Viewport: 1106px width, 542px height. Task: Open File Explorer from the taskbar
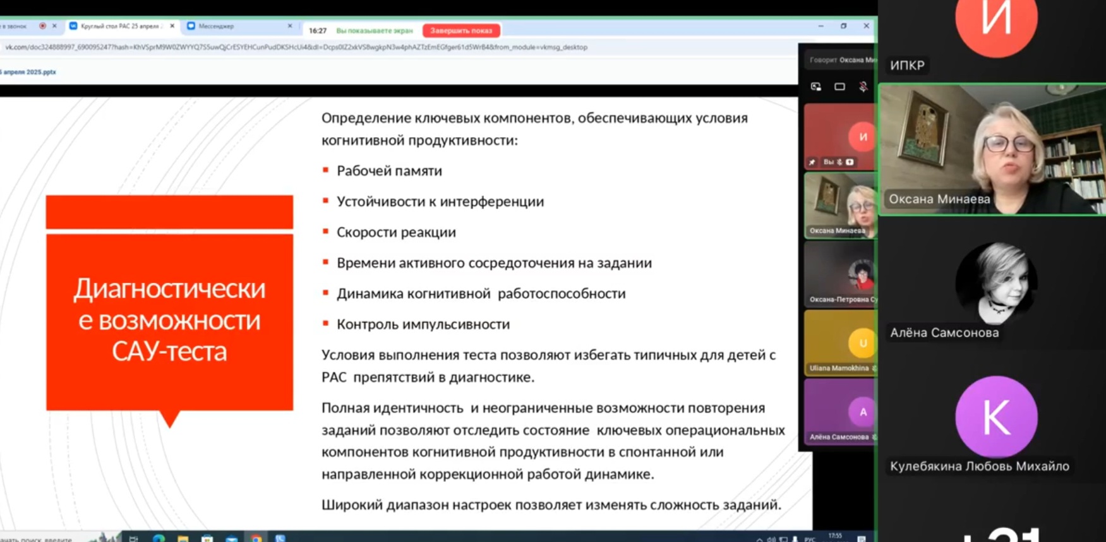click(183, 539)
